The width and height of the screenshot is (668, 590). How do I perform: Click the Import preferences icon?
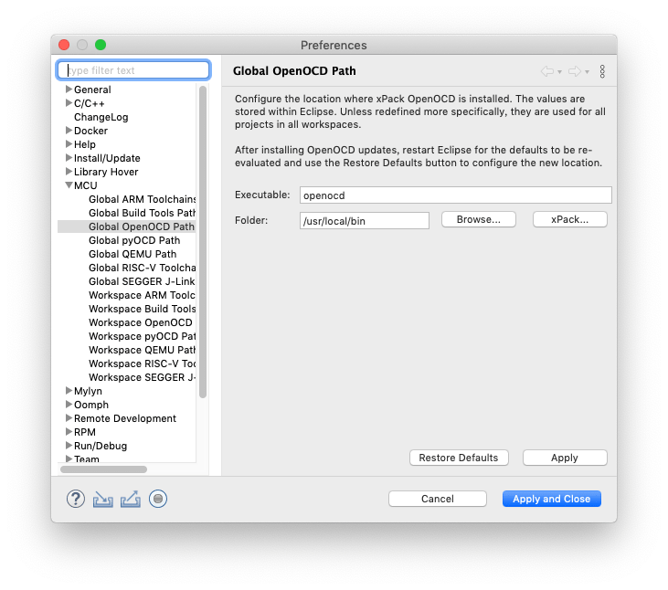102,499
